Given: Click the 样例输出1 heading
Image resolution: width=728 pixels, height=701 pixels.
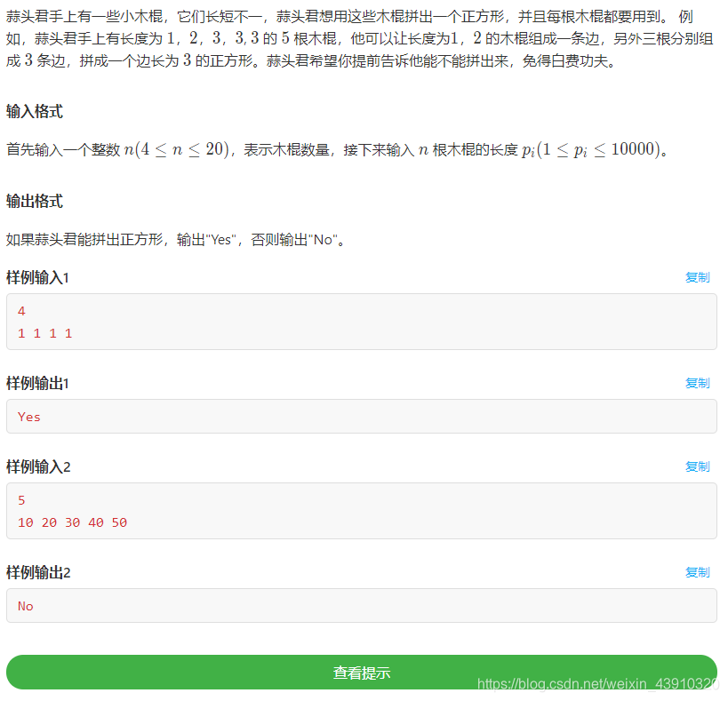Looking at the screenshot, I should click(37, 383).
